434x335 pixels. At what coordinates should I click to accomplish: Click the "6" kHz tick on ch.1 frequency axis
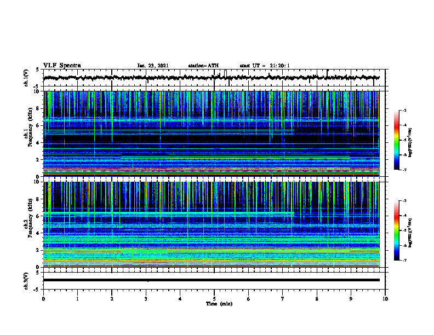pos(38,125)
